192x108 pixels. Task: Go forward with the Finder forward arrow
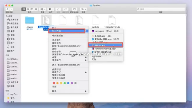pyautogui.click(x=11, y=9)
